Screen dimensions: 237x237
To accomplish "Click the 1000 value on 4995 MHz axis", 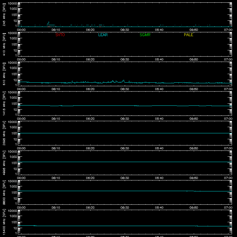I will (x=13, y=157).
